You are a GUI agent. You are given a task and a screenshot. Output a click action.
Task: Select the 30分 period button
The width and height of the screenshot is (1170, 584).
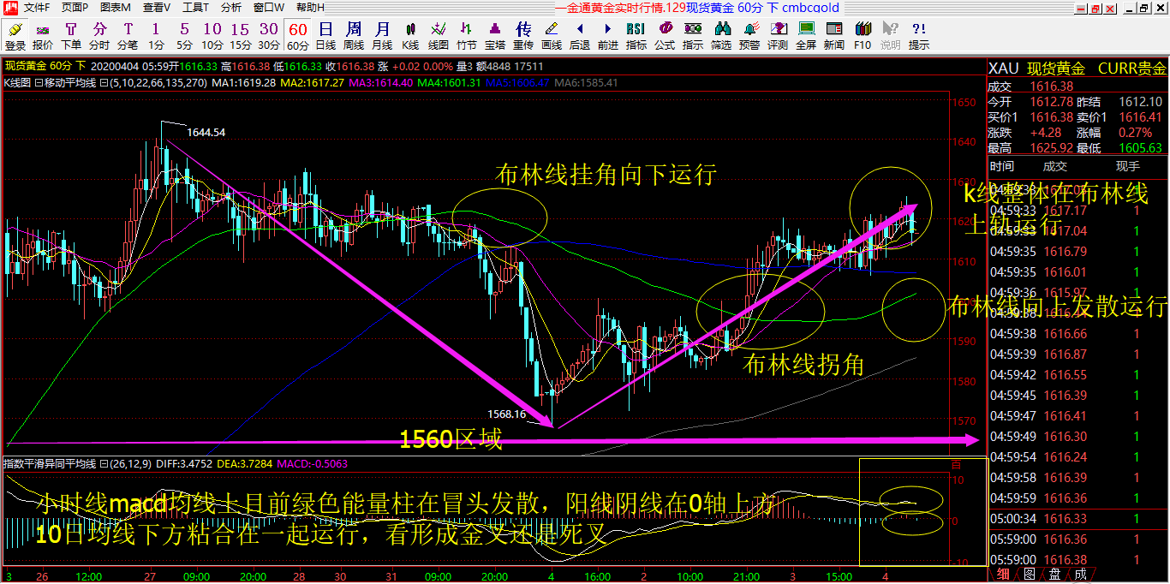click(x=269, y=36)
